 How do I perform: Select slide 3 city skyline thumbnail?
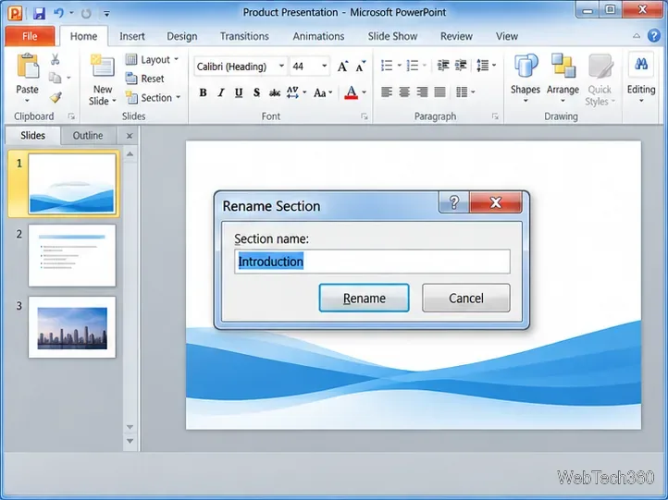(x=72, y=327)
